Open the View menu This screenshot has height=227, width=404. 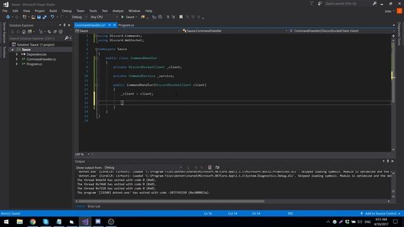(x=27, y=11)
